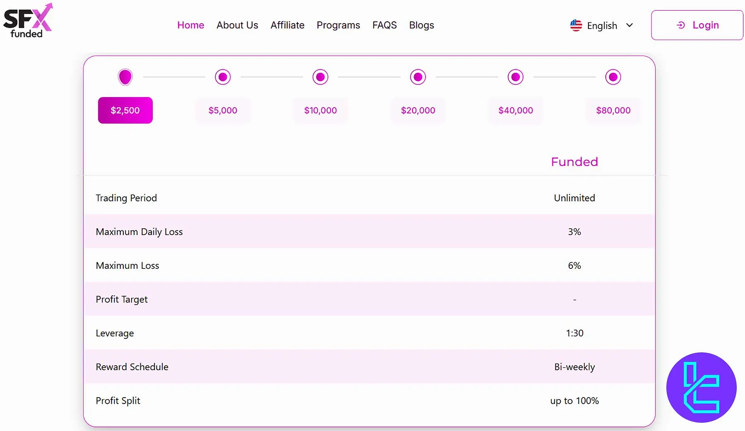
Task: Go to the Affiliate section
Action: pyautogui.click(x=287, y=25)
